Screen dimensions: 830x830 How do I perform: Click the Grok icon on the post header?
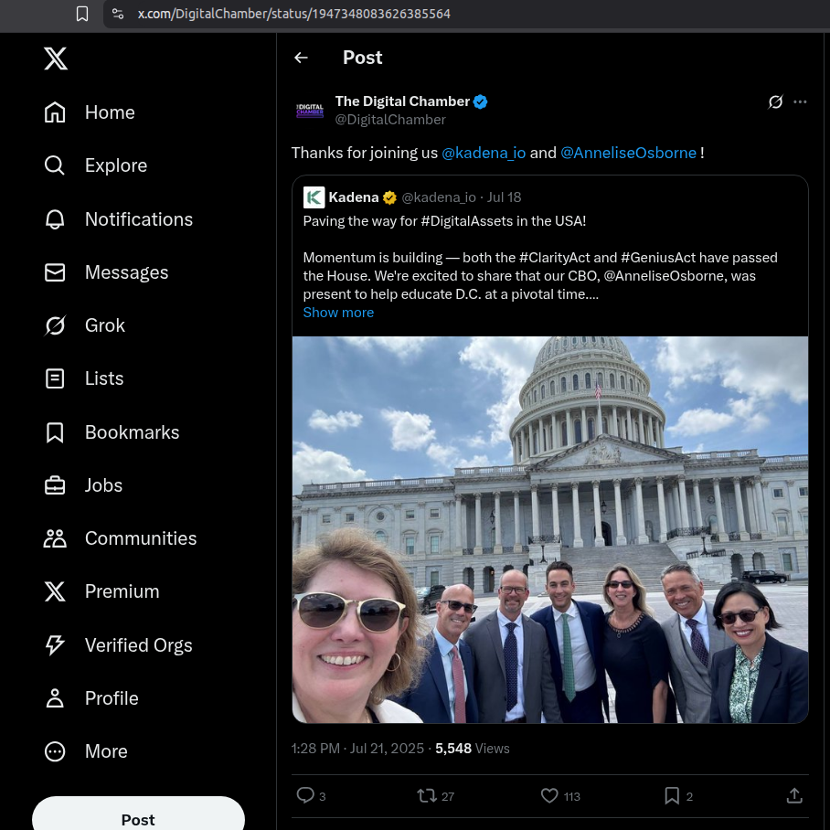775,101
